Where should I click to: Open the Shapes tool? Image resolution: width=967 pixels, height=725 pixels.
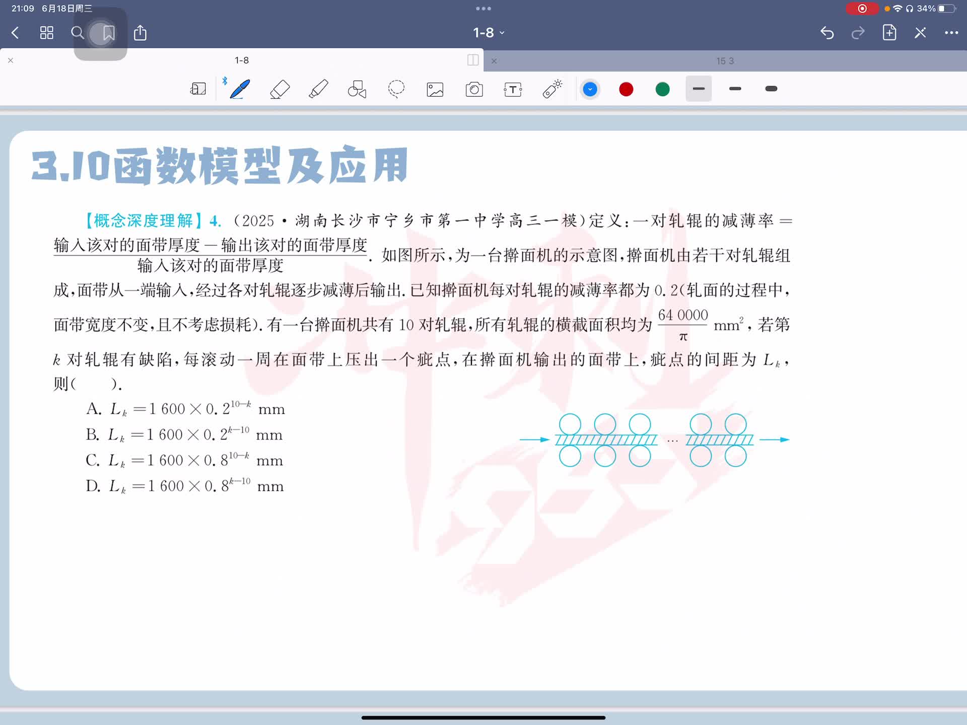click(x=357, y=89)
